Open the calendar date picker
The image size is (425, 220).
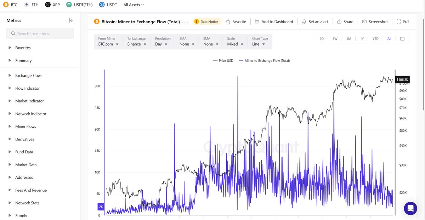click(402, 39)
